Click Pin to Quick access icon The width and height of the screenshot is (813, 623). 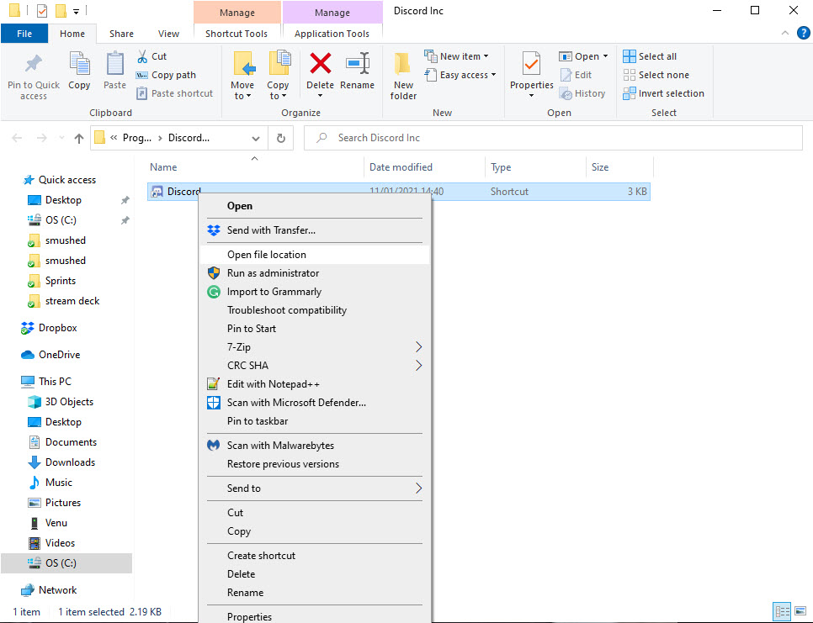34,64
